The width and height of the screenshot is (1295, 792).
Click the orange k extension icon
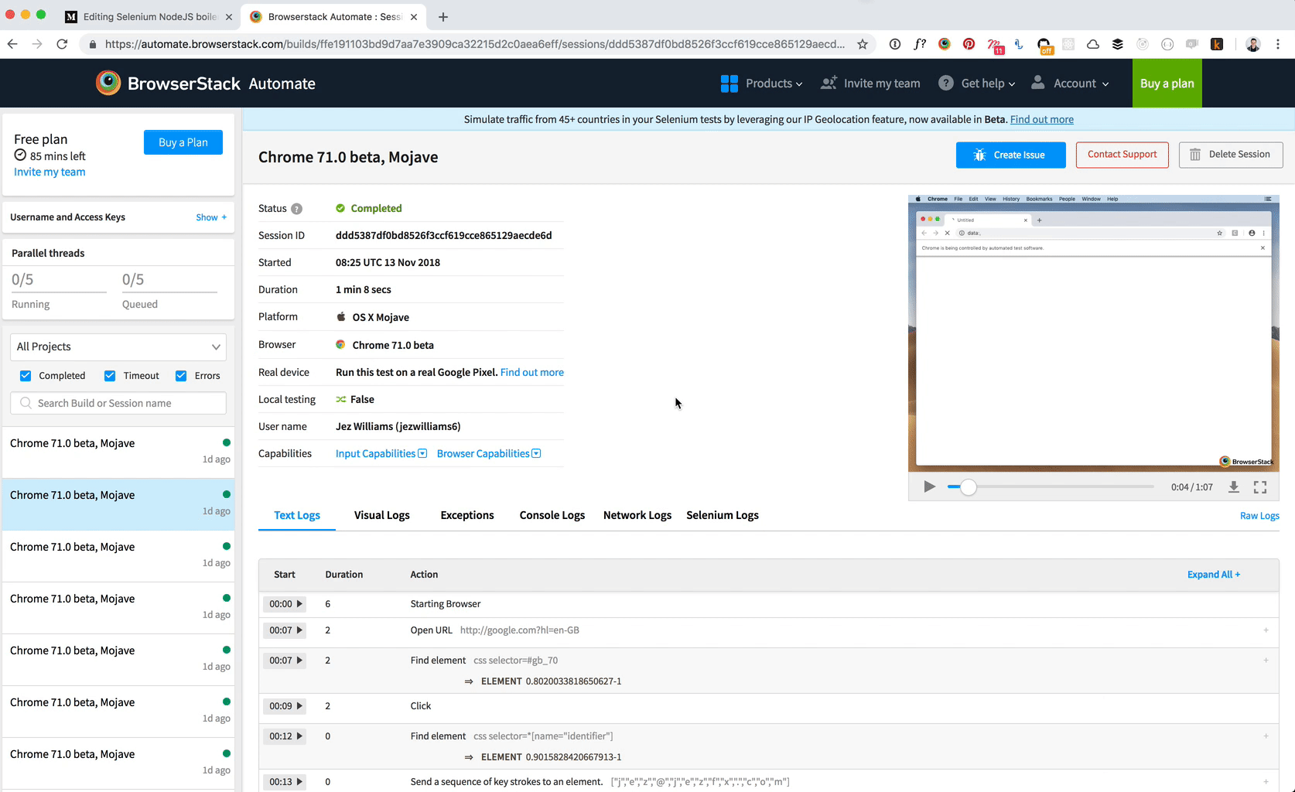tap(1217, 44)
